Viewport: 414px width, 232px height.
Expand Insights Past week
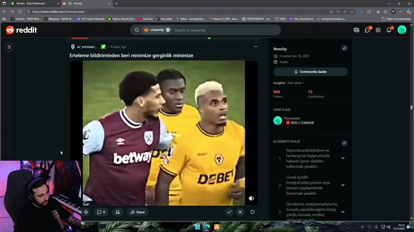[296, 83]
